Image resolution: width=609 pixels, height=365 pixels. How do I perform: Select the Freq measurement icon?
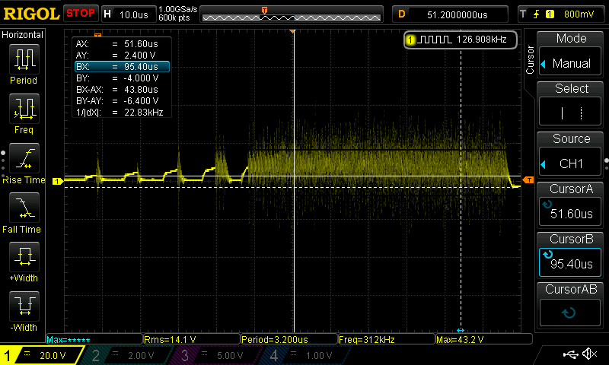tap(24, 109)
